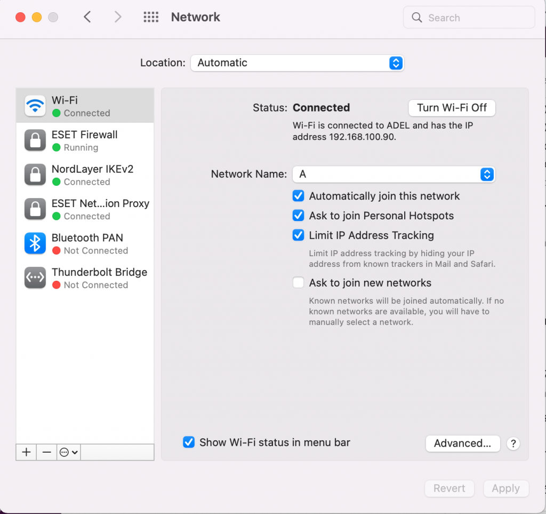The height and width of the screenshot is (514, 546).
Task: Click the ESET Firewall lock icon
Action: 34,140
